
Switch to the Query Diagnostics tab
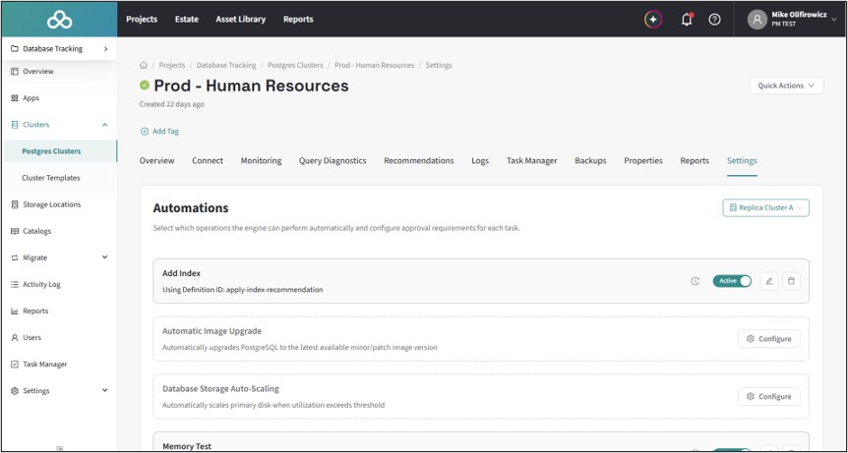pyautogui.click(x=333, y=161)
